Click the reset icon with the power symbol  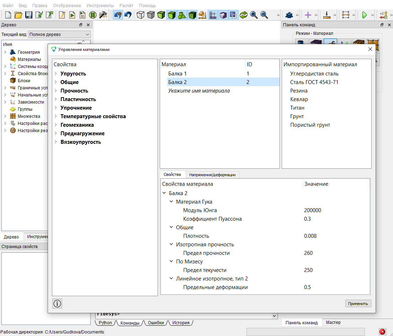coord(118,15)
